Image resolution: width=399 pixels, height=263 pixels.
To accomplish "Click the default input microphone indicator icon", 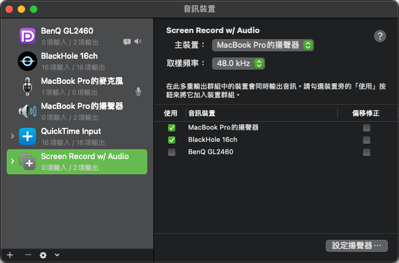I will (139, 92).
